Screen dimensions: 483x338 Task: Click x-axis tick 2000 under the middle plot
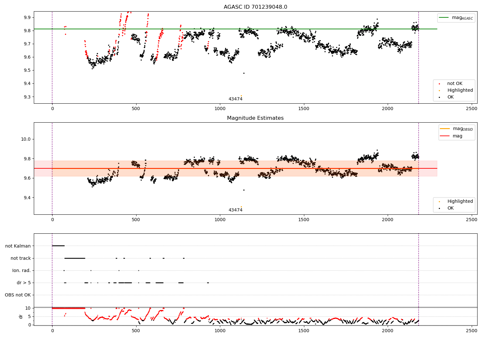[388, 220]
